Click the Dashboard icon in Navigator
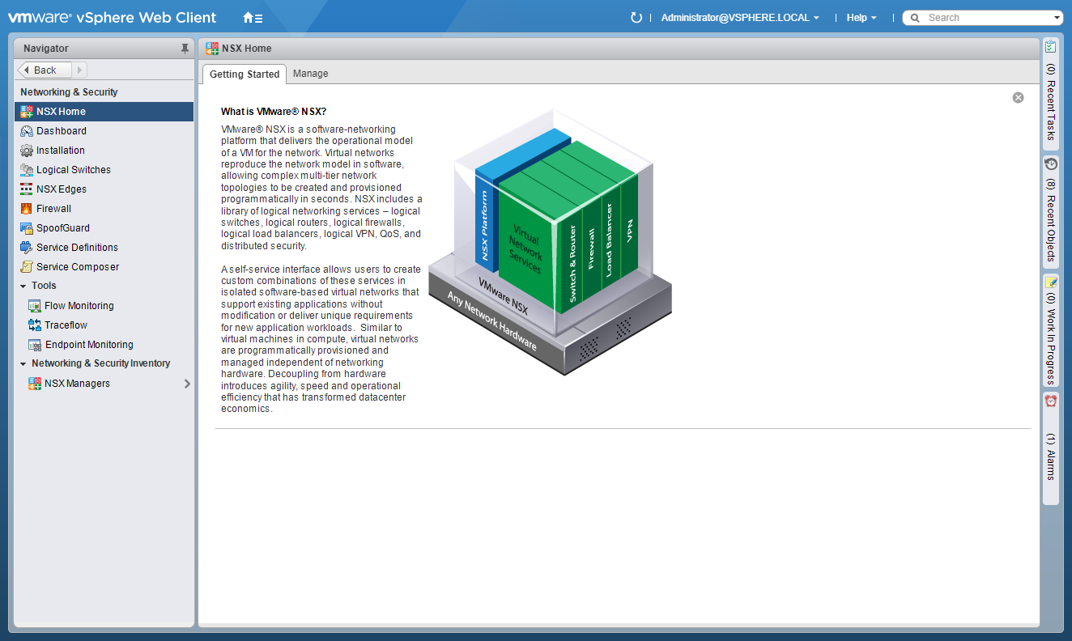Viewport: 1072px width, 641px height. click(x=27, y=131)
